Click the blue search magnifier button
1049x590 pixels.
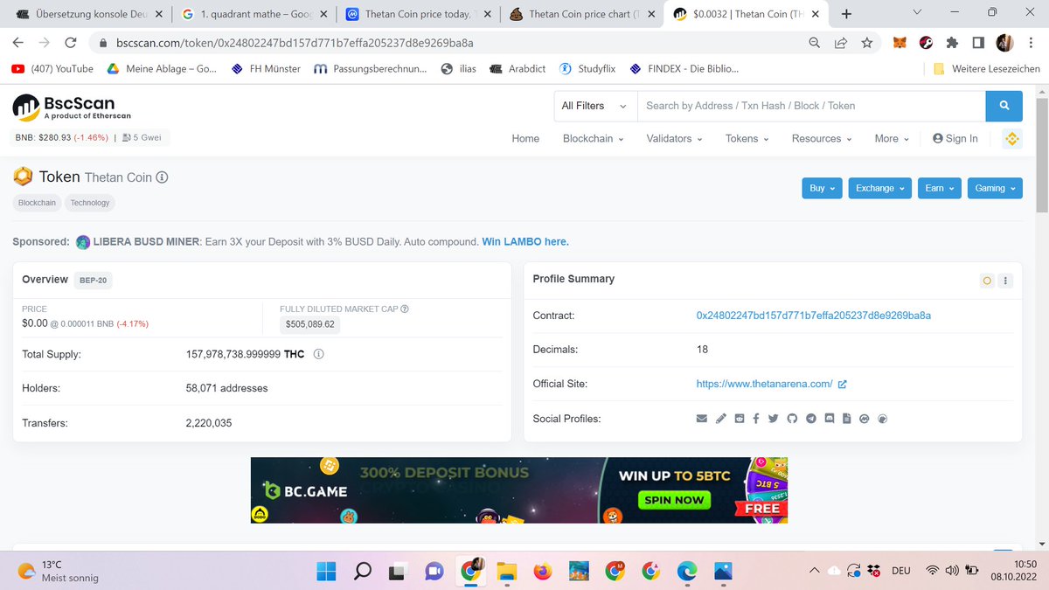pos(1004,106)
